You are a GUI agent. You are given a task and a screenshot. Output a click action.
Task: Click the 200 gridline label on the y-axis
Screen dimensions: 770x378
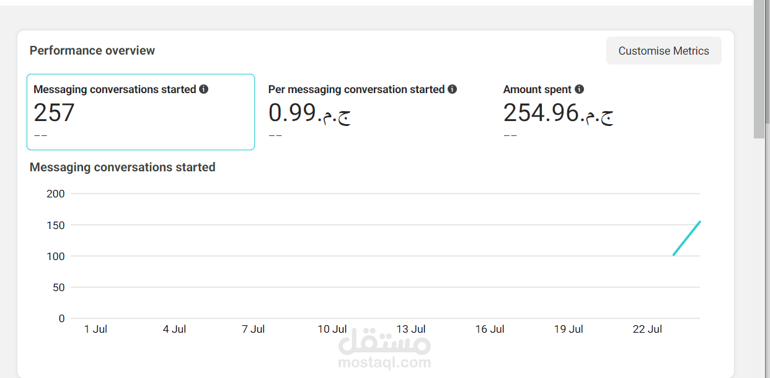pyautogui.click(x=56, y=194)
